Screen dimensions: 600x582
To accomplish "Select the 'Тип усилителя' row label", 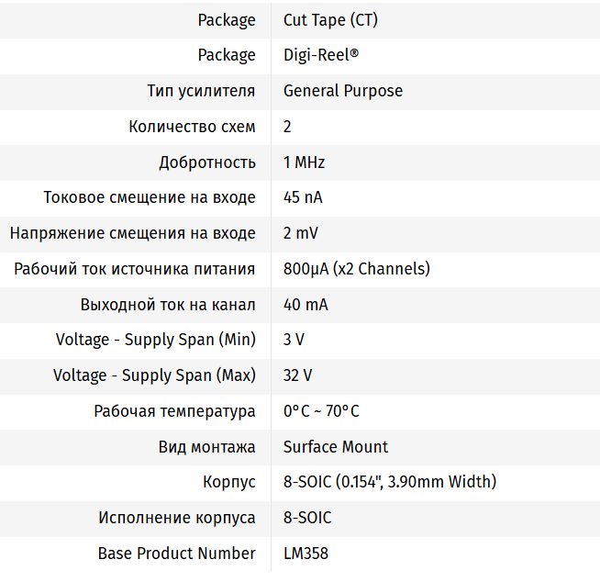I will (x=201, y=91).
